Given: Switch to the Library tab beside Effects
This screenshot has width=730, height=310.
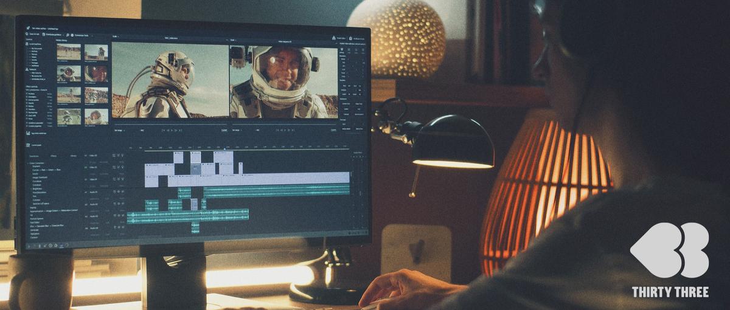Looking at the screenshot, I should pos(74,156).
